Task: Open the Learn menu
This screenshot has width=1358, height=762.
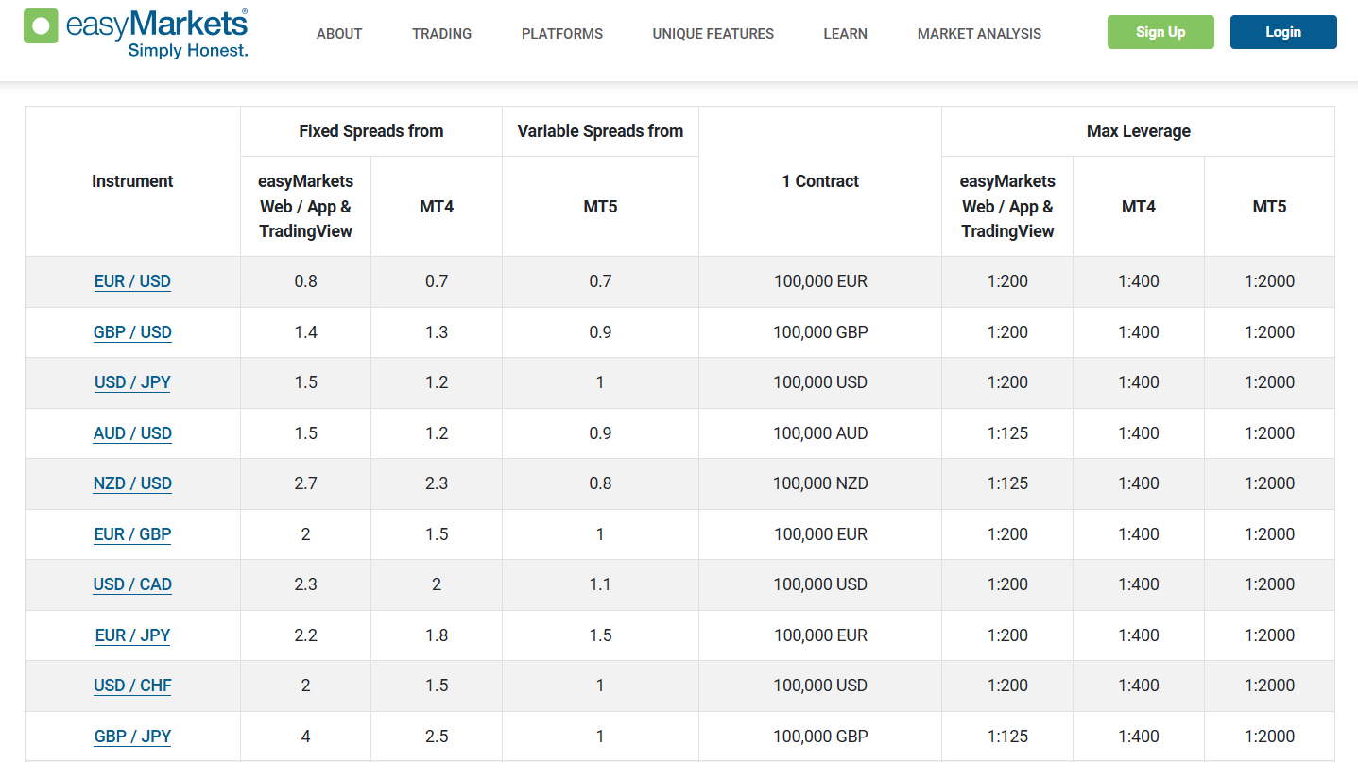Action: tap(845, 34)
